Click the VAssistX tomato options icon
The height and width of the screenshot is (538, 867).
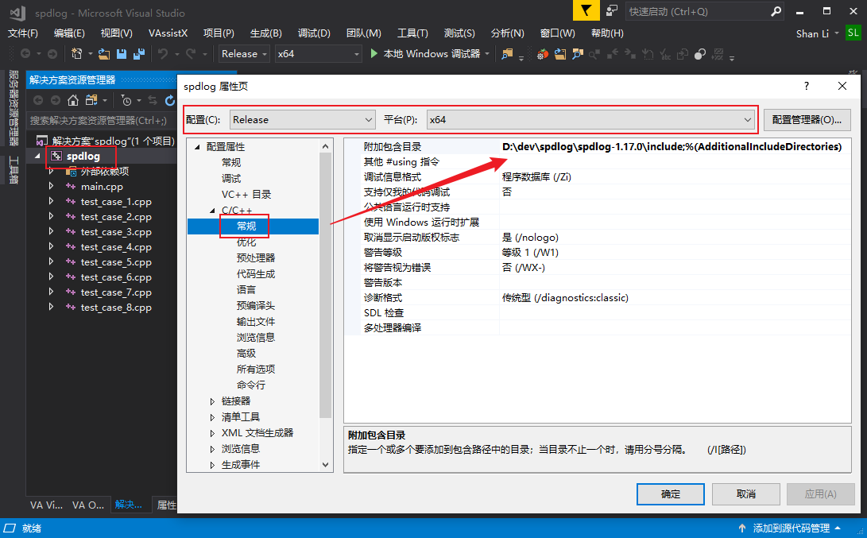(x=542, y=54)
